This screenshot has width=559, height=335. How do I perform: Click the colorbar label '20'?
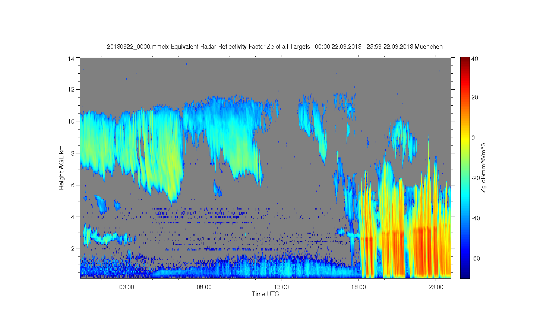pyautogui.click(x=475, y=98)
